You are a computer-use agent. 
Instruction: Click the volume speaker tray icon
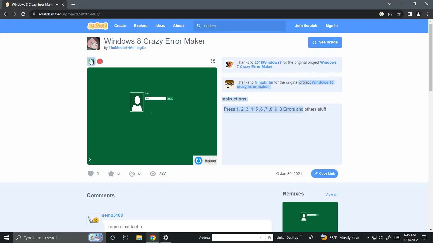point(381,238)
